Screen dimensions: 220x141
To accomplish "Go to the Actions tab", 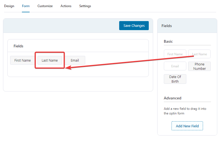I will point(66,6).
